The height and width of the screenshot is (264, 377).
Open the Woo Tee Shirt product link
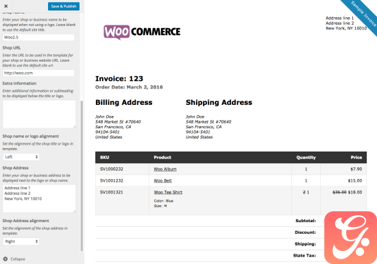(168, 192)
